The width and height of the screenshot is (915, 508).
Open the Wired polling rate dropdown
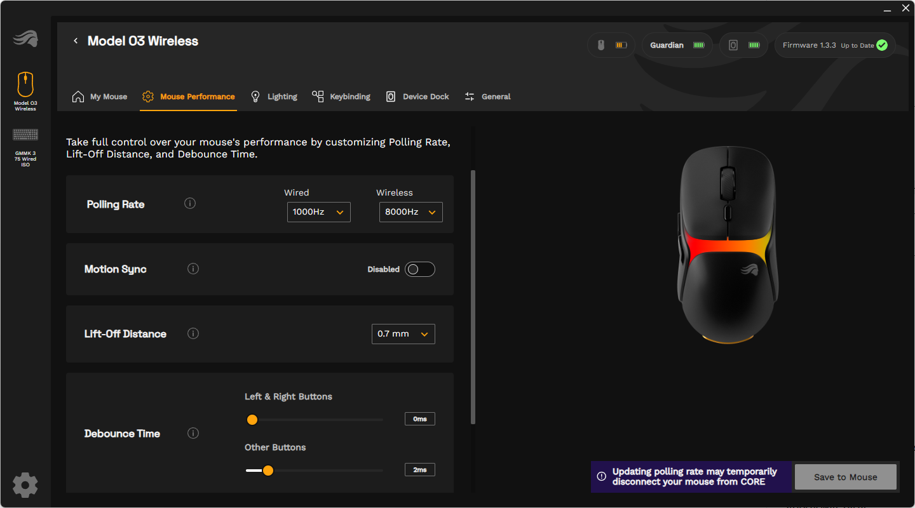319,212
